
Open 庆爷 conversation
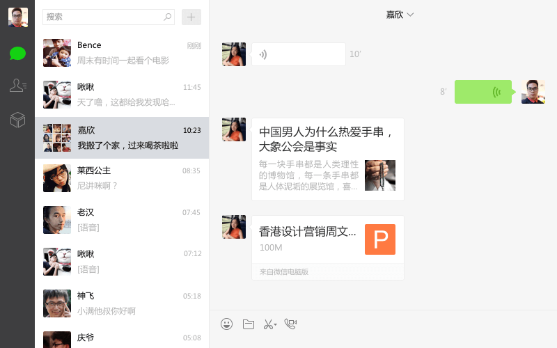[x=122, y=338]
